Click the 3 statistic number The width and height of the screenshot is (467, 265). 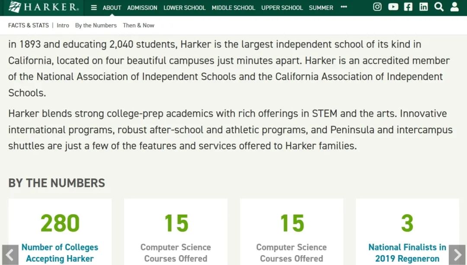tap(407, 223)
